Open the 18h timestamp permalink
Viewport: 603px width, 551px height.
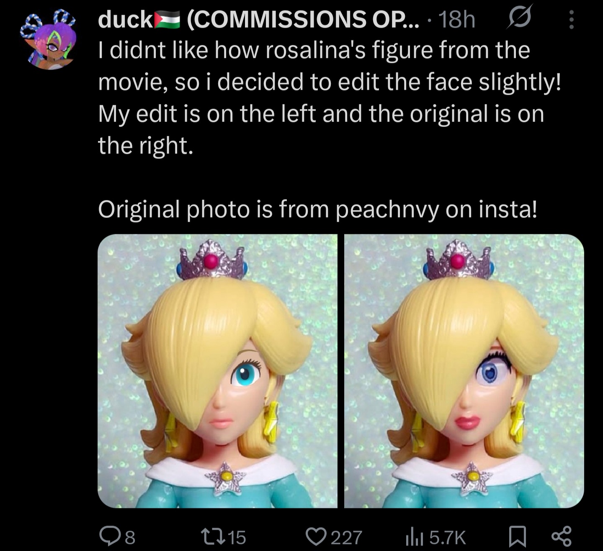pyautogui.click(x=456, y=20)
